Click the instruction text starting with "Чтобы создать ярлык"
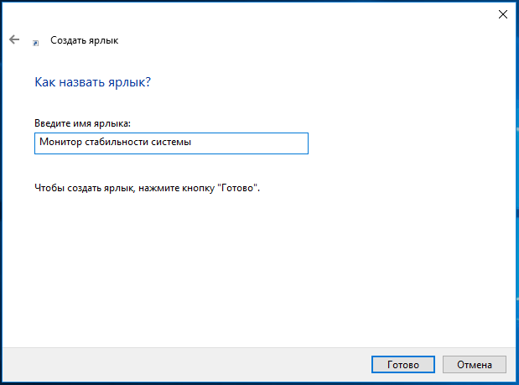519x385 pixels. coord(147,189)
